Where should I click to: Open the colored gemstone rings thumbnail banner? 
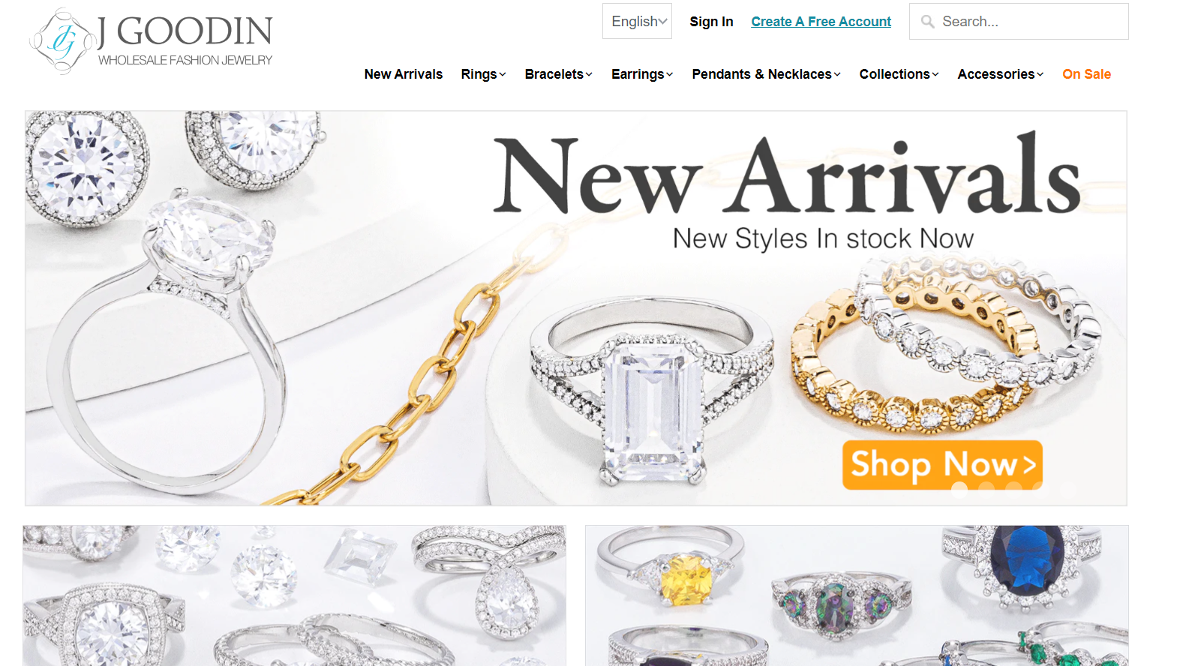pyautogui.click(x=857, y=595)
